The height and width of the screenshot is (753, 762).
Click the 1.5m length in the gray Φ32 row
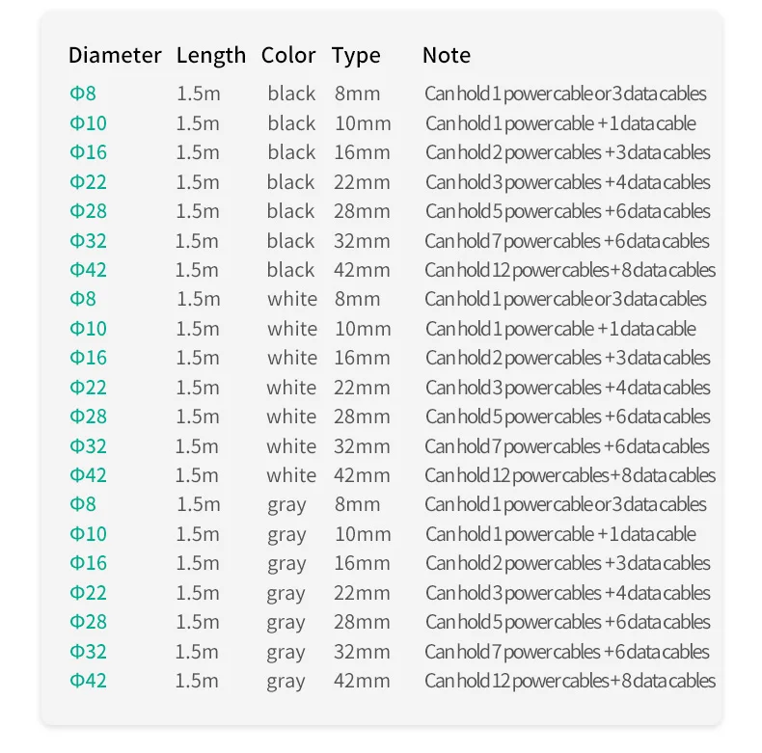click(198, 652)
